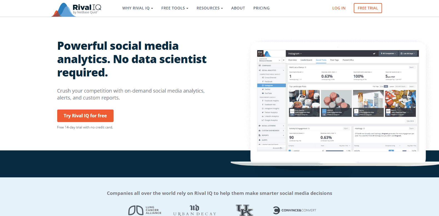Go to the ABOUT page
Screen dimensions: 439x216
238,8
